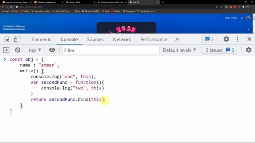Click the page vertical scrollbar
Image resolution: width=255 pixels, height=143 pixels.
254,23
